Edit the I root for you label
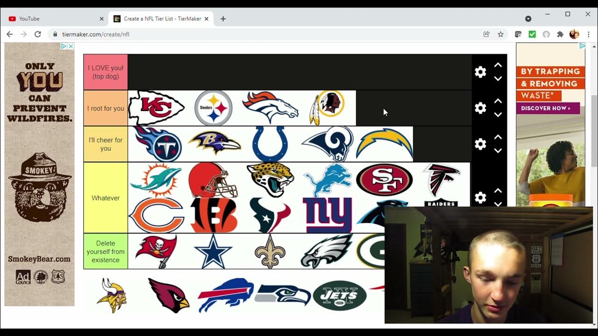This screenshot has width=598, height=336. [x=106, y=108]
